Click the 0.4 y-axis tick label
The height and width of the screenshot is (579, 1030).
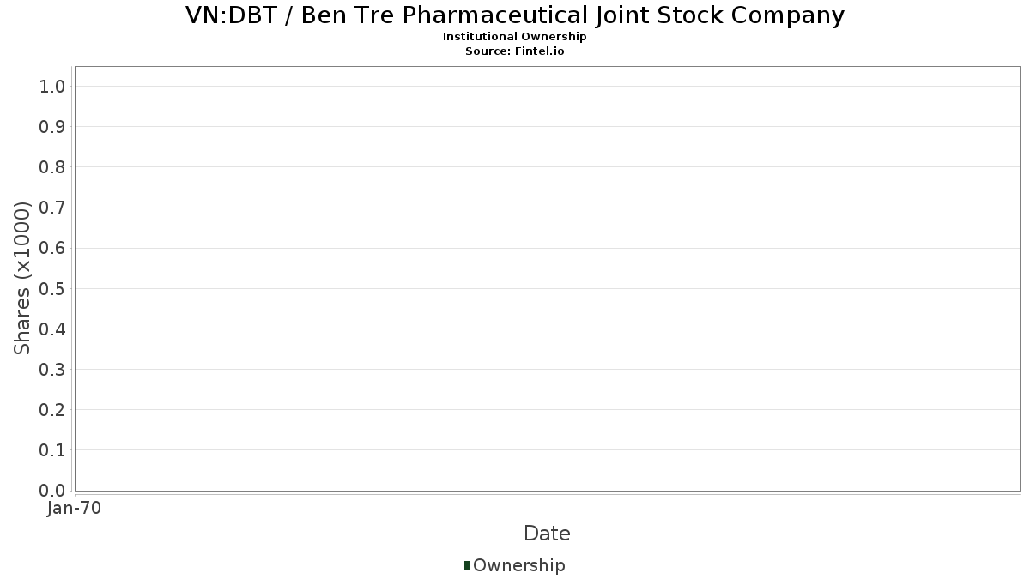[x=52, y=329]
